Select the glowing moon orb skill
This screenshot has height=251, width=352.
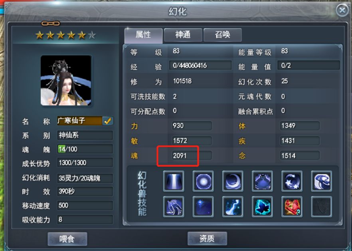click(x=203, y=181)
